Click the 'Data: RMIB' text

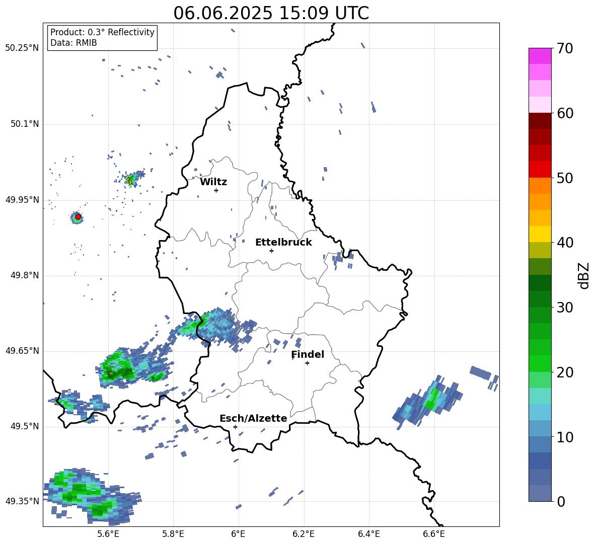(x=73, y=43)
